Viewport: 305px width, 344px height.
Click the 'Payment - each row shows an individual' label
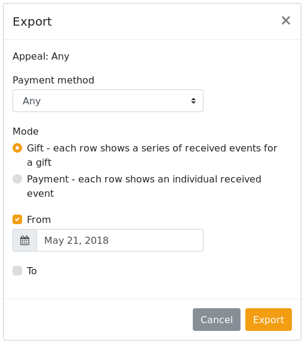(144, 186)
